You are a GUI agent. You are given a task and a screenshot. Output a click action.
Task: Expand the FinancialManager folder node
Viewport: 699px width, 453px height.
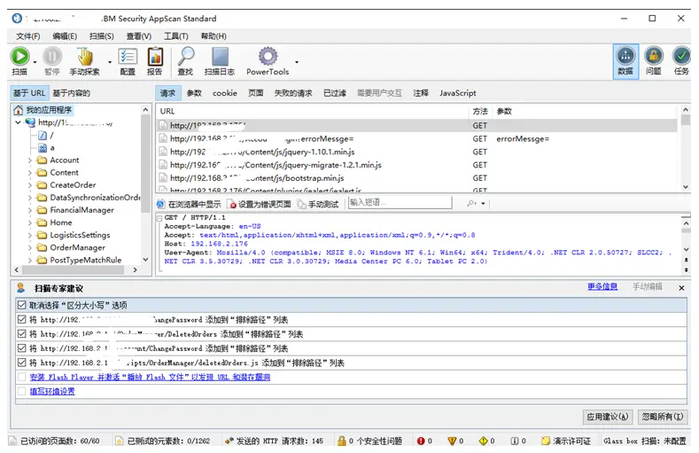point(30,210)
